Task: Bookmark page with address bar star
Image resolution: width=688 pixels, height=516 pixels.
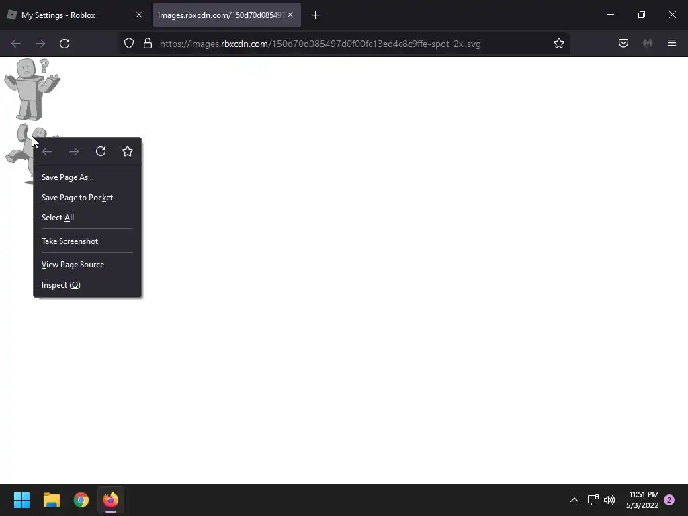Action: tap(558, 44)
